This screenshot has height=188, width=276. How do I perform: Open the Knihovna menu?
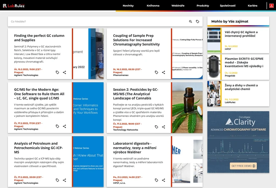(153, 5)
